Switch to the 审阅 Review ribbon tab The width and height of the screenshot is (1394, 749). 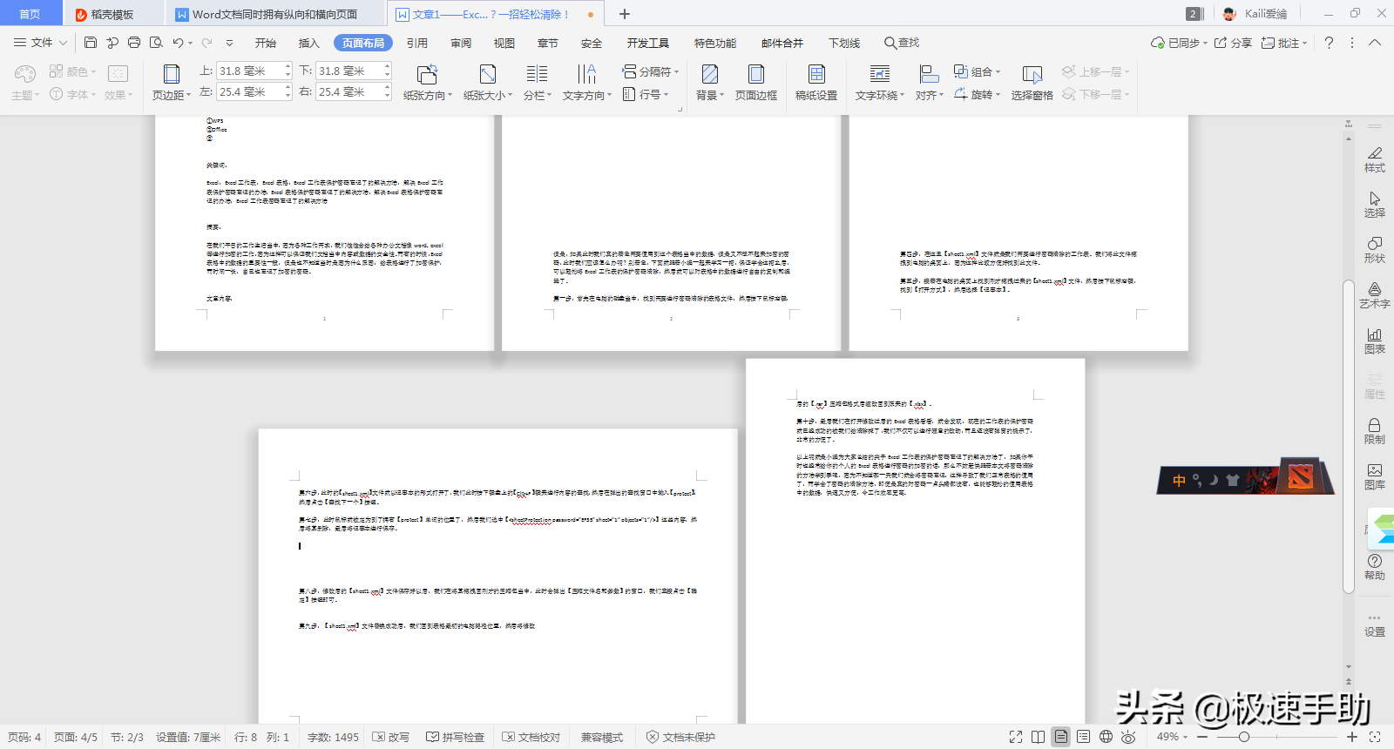click(461, 43)
